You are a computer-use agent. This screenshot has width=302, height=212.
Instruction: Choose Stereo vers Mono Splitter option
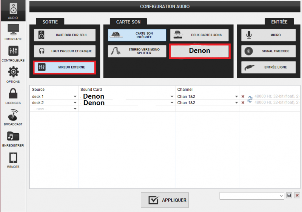[x=137, y=51]
